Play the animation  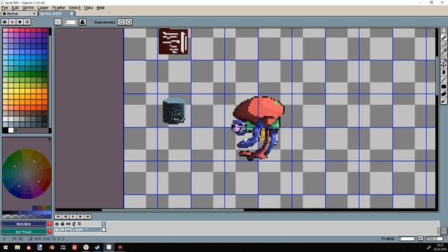point(73,216)
